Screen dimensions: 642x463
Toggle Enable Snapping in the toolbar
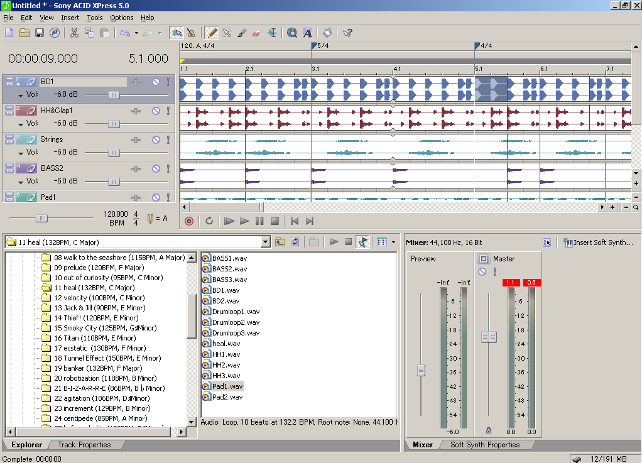click(x=177, y=33)
